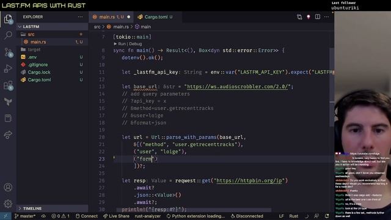Switch to the main.rs editor tab

[x=111, y=17]
